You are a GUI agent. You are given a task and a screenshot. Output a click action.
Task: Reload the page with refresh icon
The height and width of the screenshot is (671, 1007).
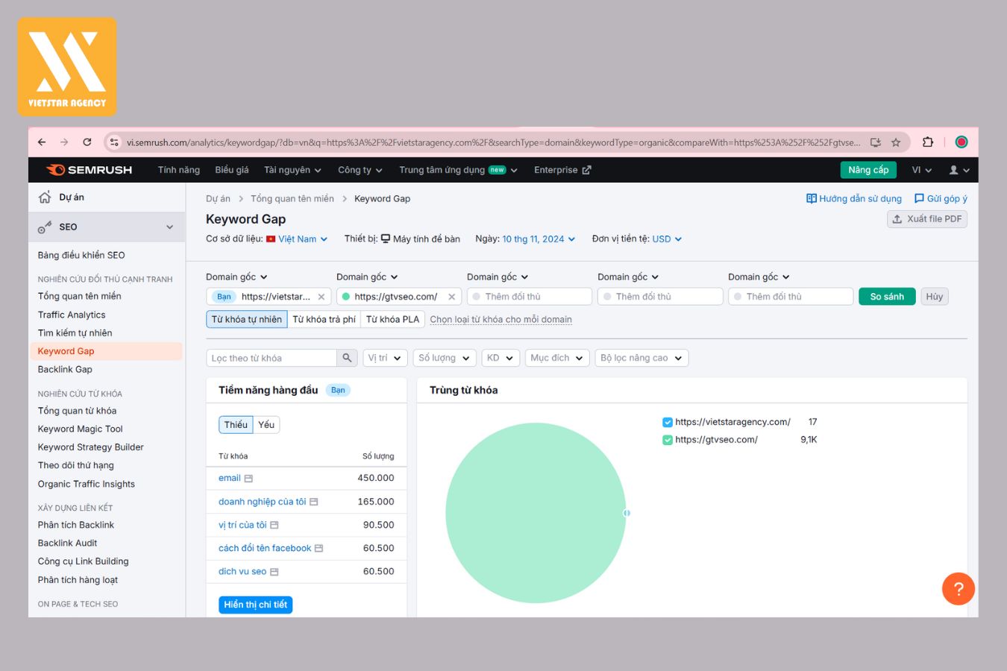point(87,142)
